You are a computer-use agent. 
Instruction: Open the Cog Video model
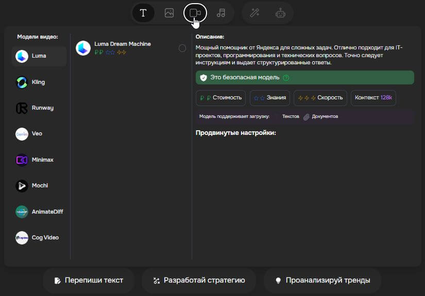coord(39,238)
